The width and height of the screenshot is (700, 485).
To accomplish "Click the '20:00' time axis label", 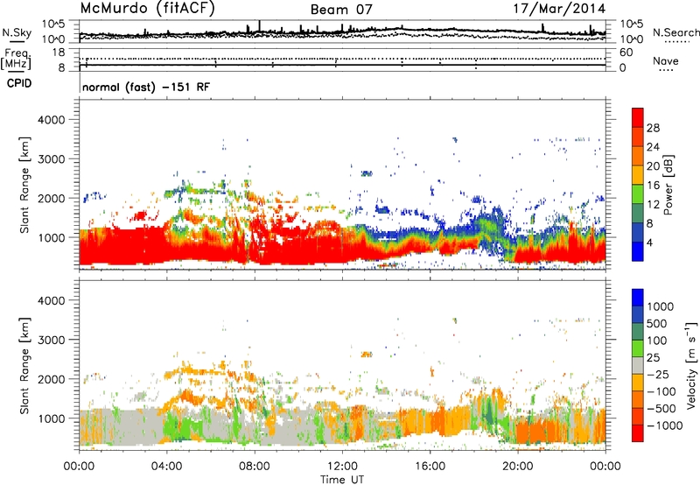I will pyautogui.click(x=518, y=467).
